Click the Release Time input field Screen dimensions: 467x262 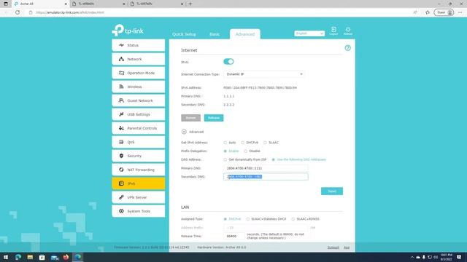coord(233,236)
